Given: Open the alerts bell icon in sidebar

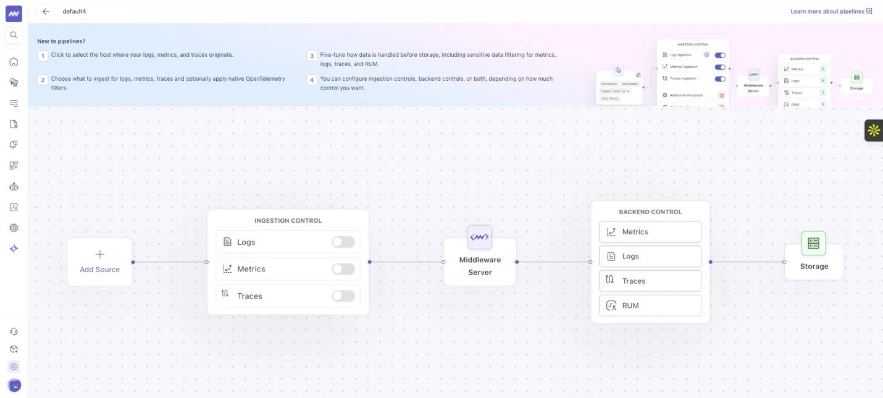Looking at the screenshot, I should (14, 144).
